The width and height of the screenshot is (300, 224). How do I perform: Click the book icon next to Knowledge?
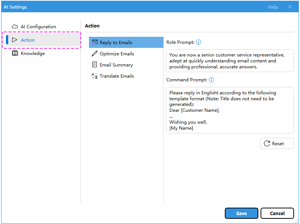coord(15,53)
